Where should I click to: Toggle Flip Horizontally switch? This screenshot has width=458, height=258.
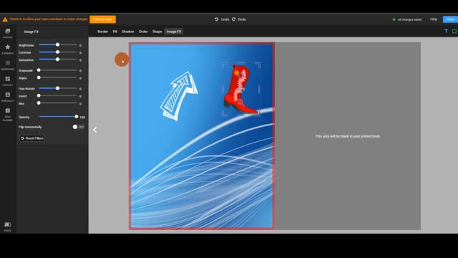click(78, 127)
